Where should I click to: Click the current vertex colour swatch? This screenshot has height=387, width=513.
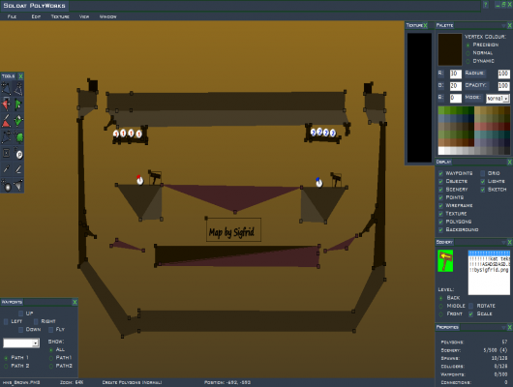pos(450,49)
